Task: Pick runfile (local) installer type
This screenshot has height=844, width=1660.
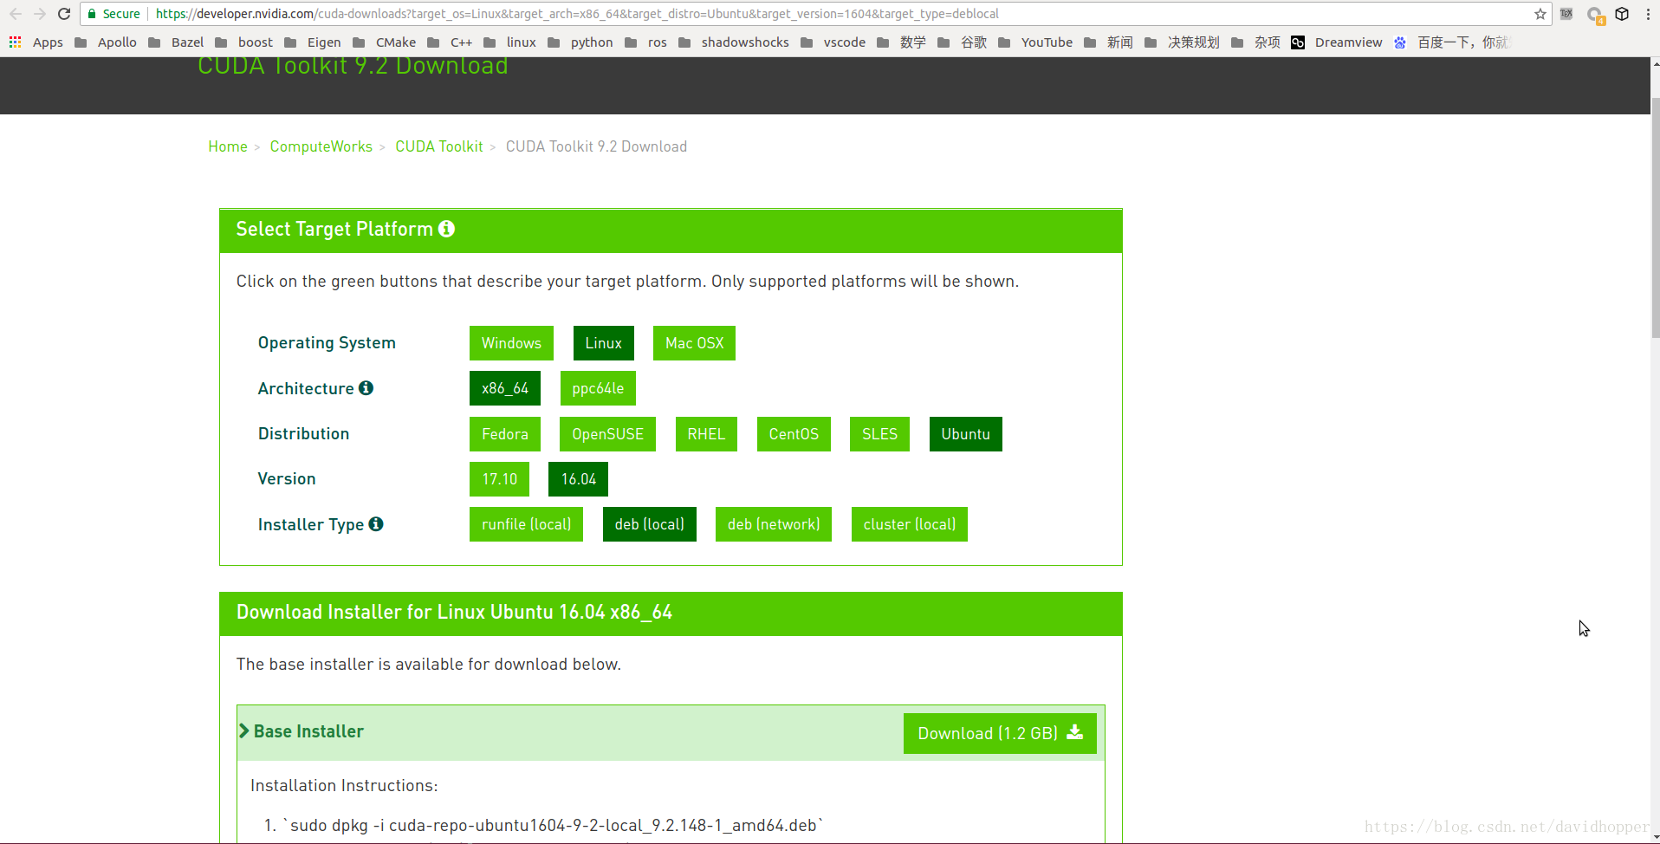Action: click(527, 524)
